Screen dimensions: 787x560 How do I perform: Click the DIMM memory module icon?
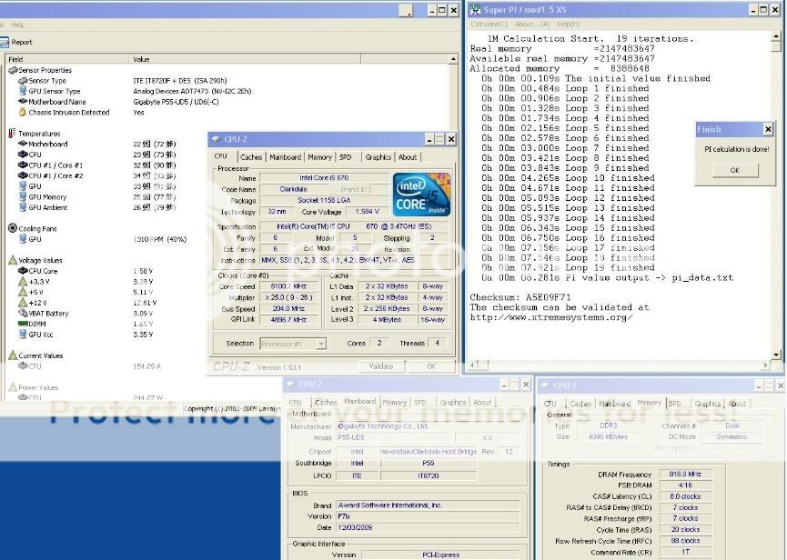coord(23,324)
